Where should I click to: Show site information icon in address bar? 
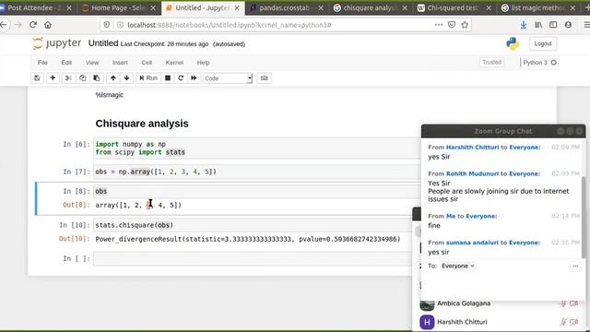120,25
